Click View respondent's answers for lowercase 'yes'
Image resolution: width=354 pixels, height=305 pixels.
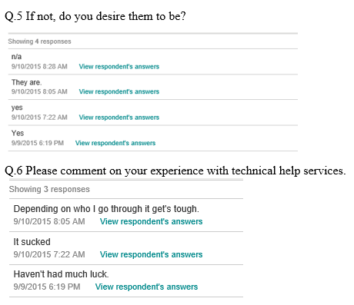pyautogui.click(x=119, y=118)
